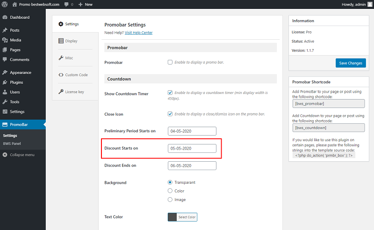Click the 'Version: 1.1.7' text
The height and width of the screenshot is (230, 374).
pos(302,50)
